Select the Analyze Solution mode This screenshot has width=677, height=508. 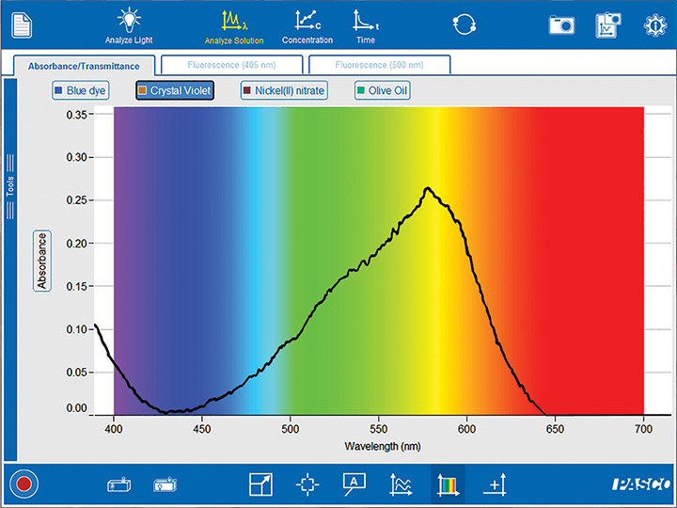click(x=234, y=27)
